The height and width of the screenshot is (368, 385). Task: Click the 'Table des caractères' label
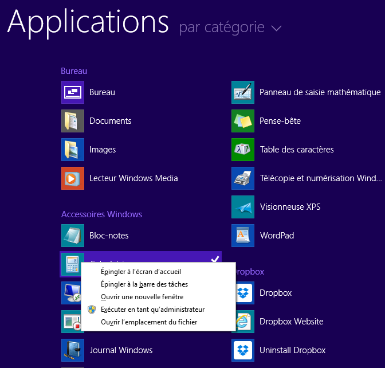click(297, 150)
